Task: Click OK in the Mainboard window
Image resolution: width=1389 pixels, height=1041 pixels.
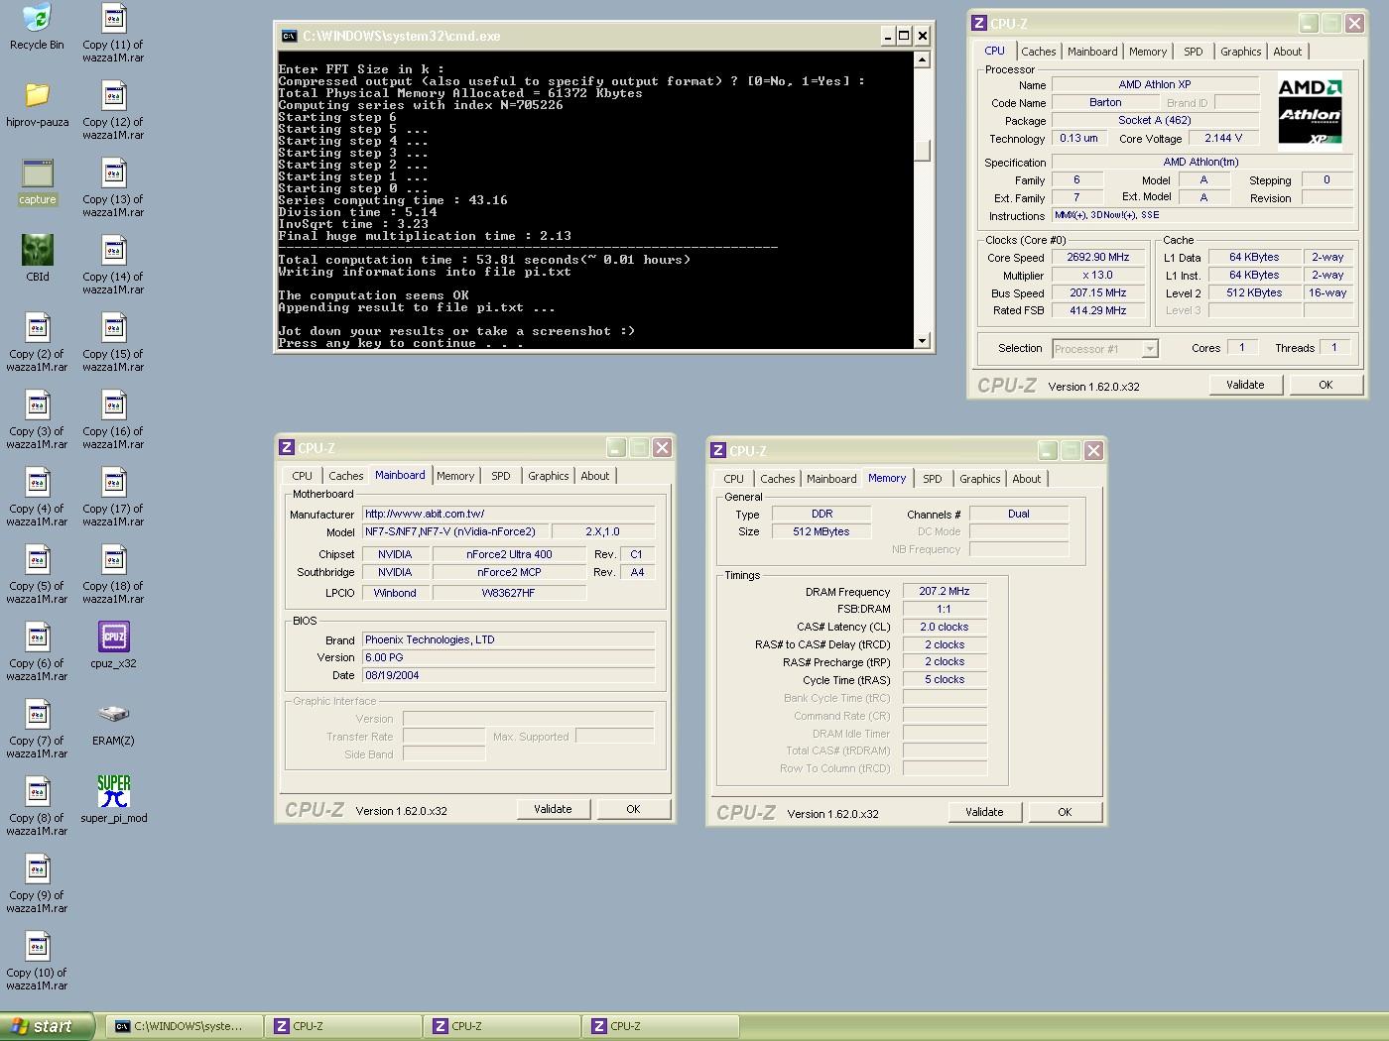Action: 633,809
